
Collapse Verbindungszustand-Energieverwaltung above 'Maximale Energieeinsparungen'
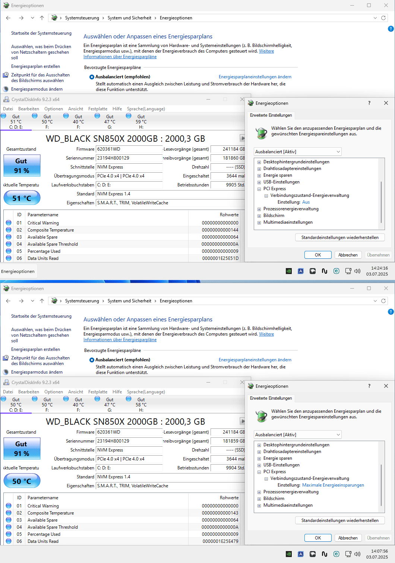click(266, 479)
